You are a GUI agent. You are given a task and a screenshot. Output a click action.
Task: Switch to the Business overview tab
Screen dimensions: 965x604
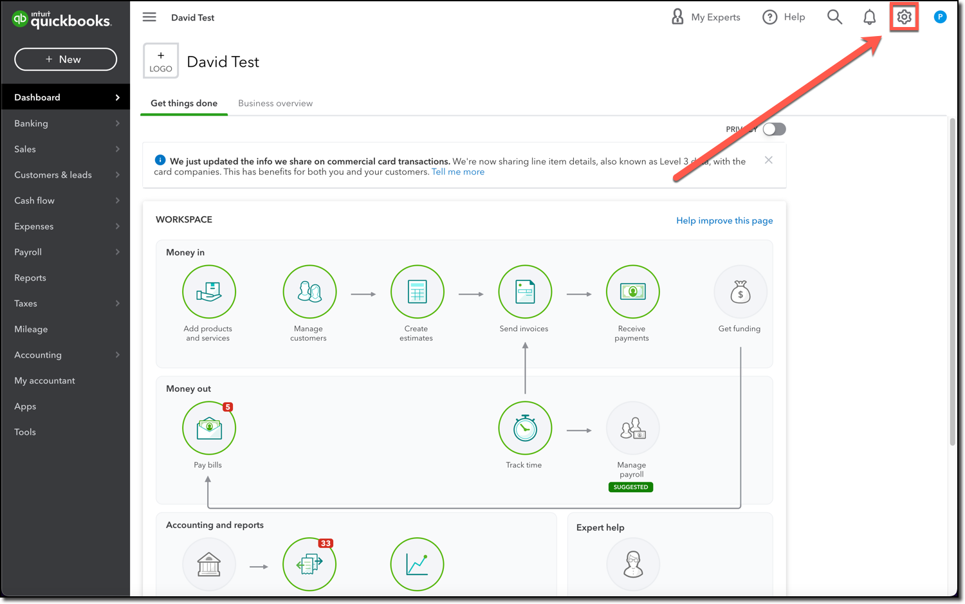[x=275, y=103]
